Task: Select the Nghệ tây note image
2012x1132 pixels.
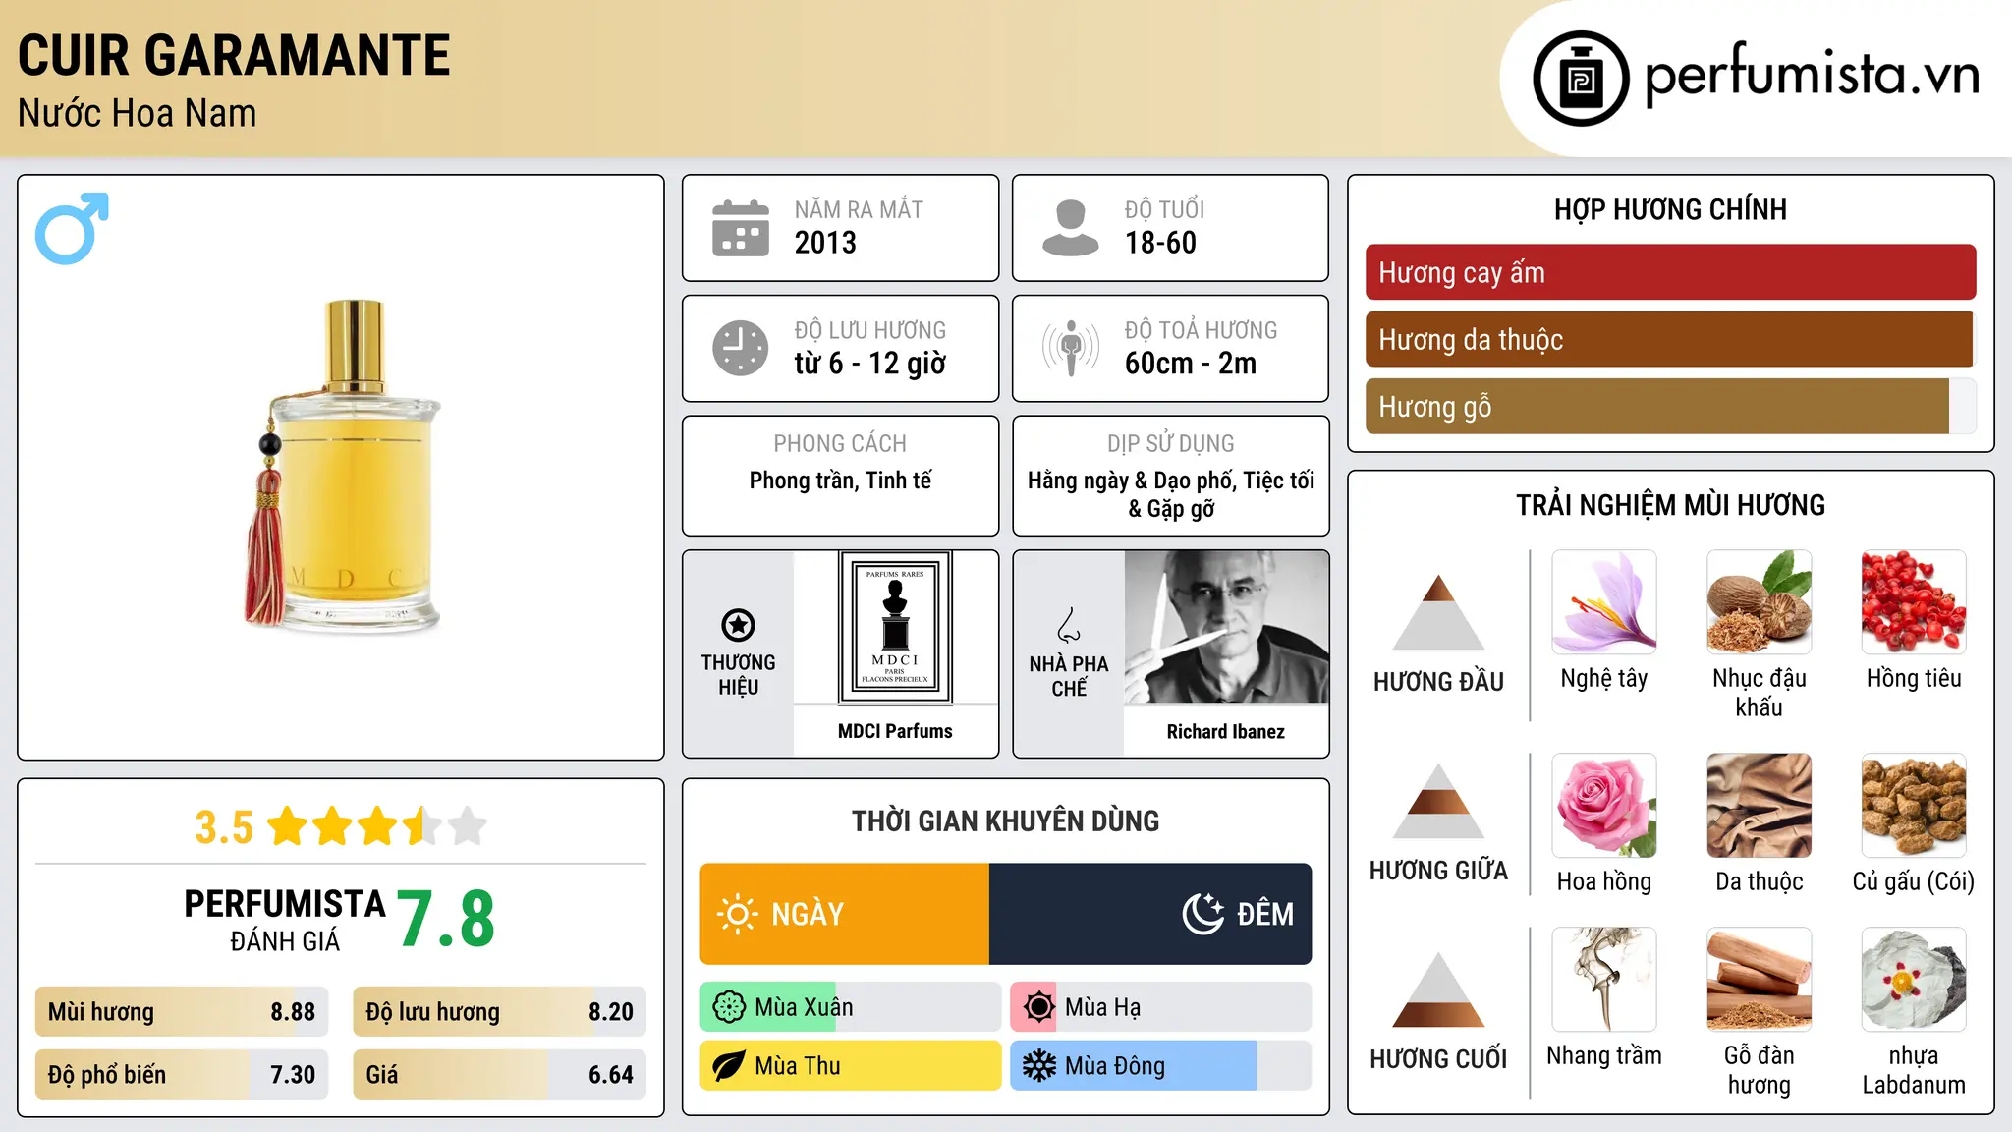Action: coord(1604,602)
